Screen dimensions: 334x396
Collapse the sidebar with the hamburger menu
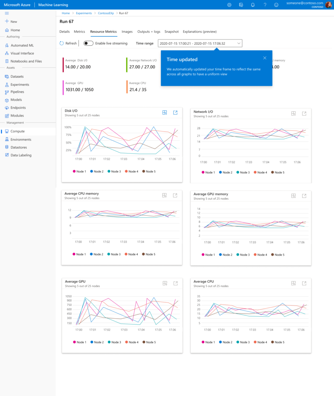(6, 13)
